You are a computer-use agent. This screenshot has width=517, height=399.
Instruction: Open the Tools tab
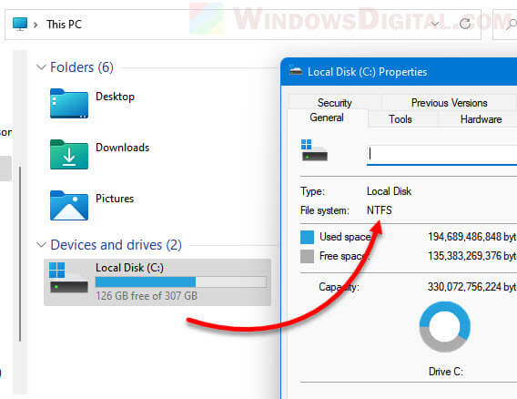click(x=400, y=119)
